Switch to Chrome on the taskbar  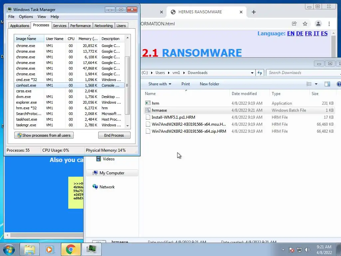[x=71, y=249]
